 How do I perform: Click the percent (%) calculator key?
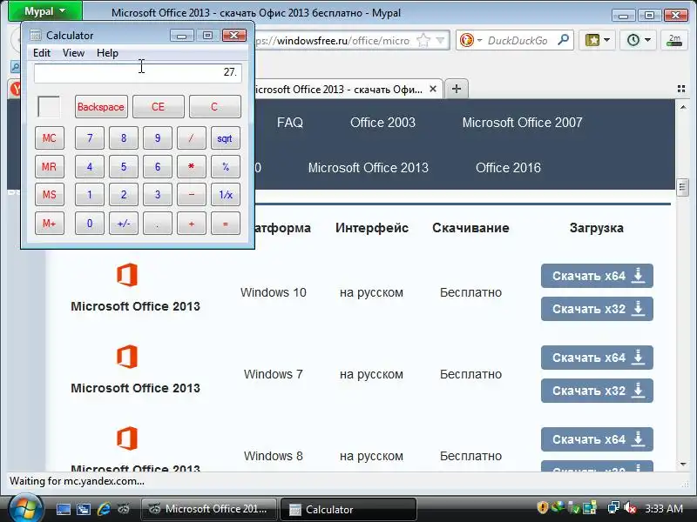226,166
